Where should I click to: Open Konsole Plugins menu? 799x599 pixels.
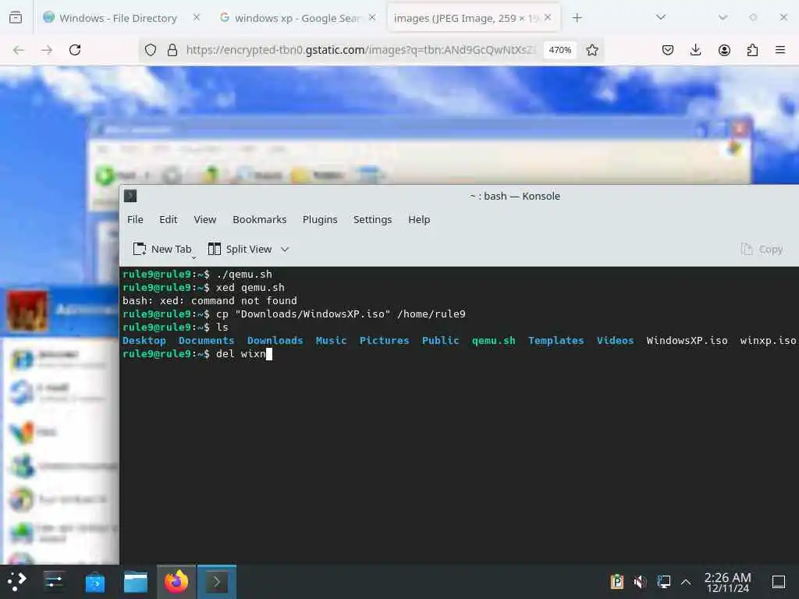click(x=320, y=219)
